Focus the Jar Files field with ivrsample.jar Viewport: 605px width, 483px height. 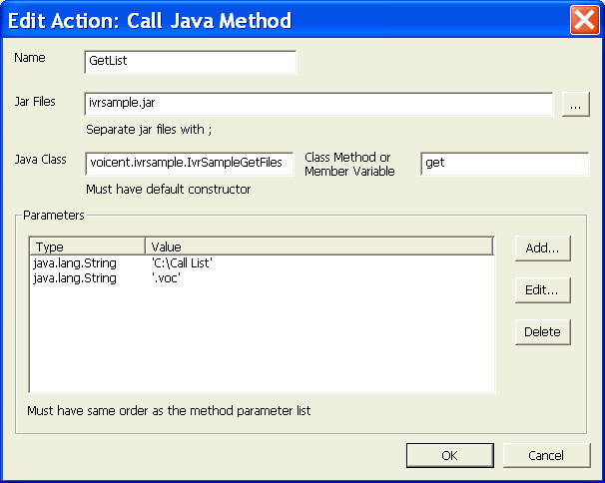pos(318,104)
